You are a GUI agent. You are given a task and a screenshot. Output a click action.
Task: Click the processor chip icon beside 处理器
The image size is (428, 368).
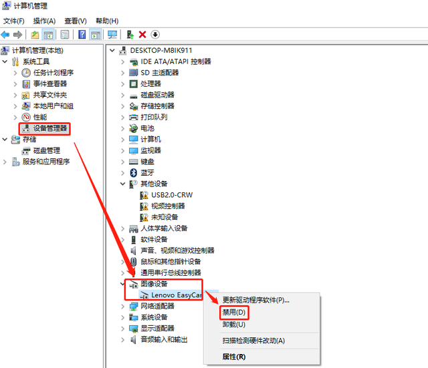pyautogui.click(x=134, y=83)
